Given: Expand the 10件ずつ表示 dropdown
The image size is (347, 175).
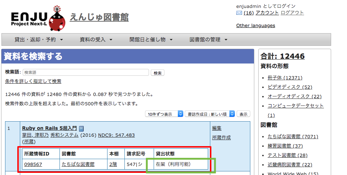Looking at the screenshot, I should [164, 114].
